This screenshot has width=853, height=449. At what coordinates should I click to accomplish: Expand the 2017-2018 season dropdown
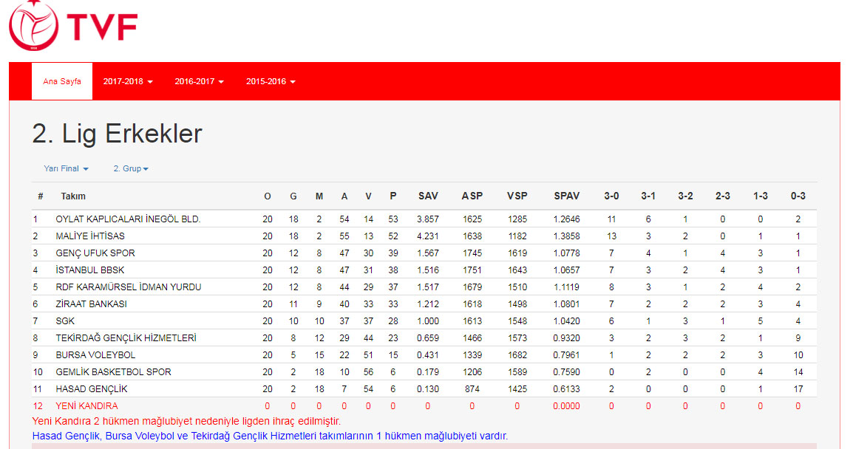coord(128,81)
